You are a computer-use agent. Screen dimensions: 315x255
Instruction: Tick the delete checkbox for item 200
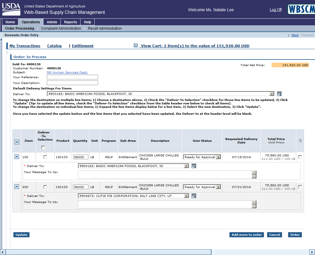[300, 187]
